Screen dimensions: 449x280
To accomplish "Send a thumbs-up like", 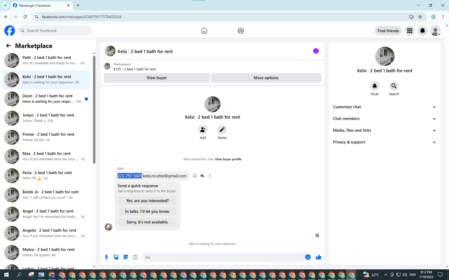I will click(319, 257).
